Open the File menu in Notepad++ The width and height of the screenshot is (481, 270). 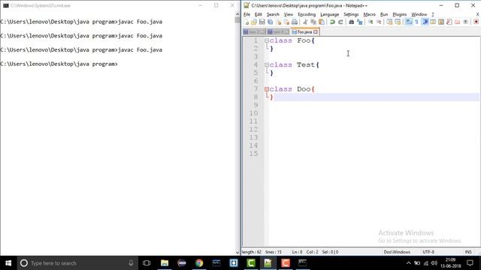tap(247, 14)
